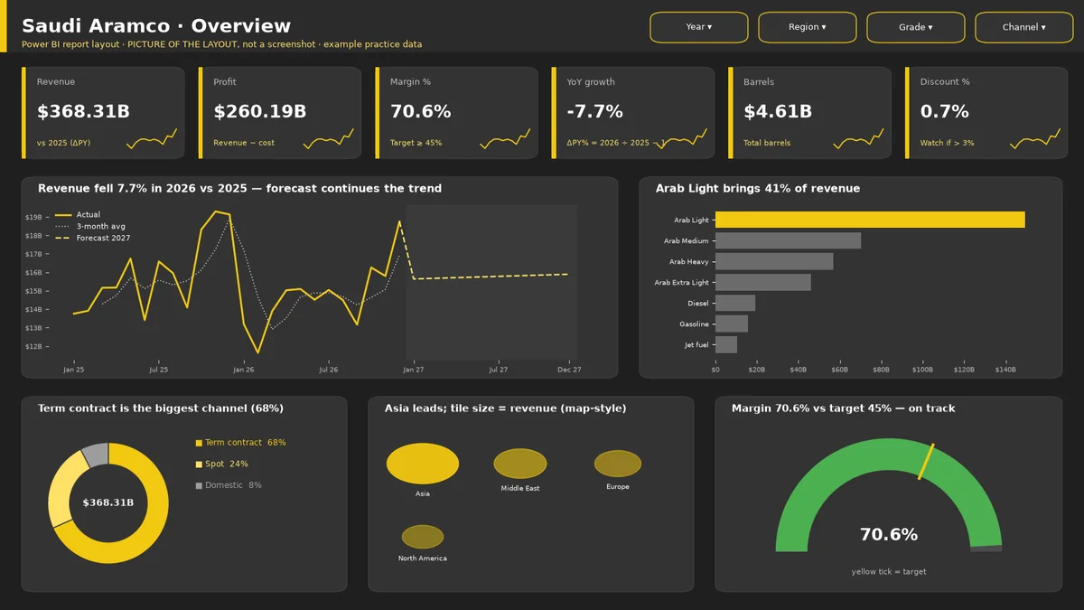Click the 'Total barrels' caption

(x=768, y=143)
